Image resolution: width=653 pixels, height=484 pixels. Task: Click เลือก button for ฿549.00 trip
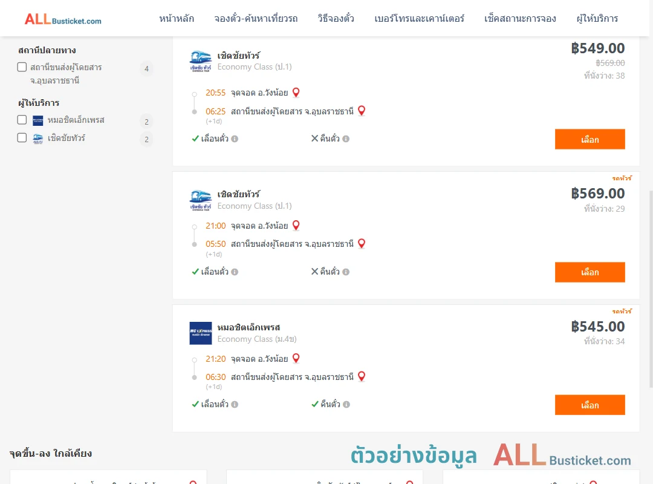590,139
